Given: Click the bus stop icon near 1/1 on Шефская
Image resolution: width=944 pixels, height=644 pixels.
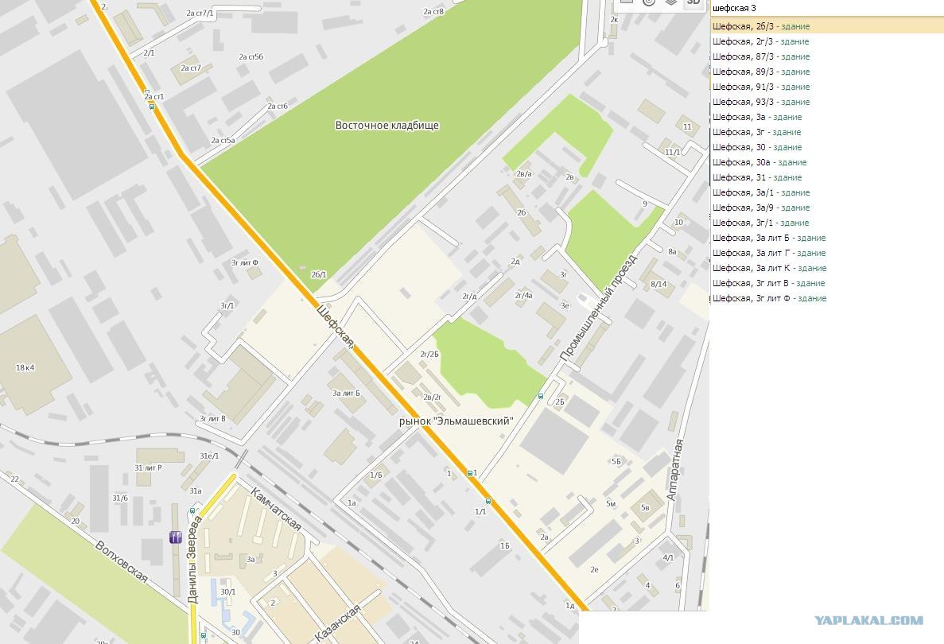Looking at the screenshot, I should [488, 501].
